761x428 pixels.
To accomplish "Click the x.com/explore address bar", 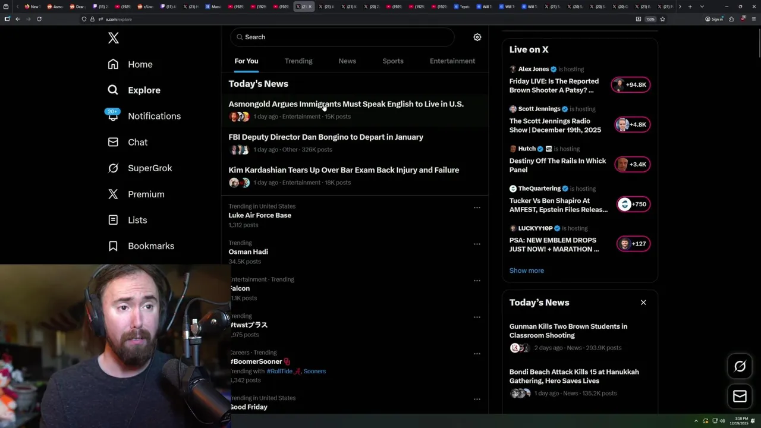I will [357, 19].
